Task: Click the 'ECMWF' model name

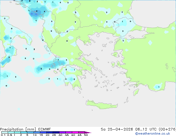Action: click(x=45, y=129)
